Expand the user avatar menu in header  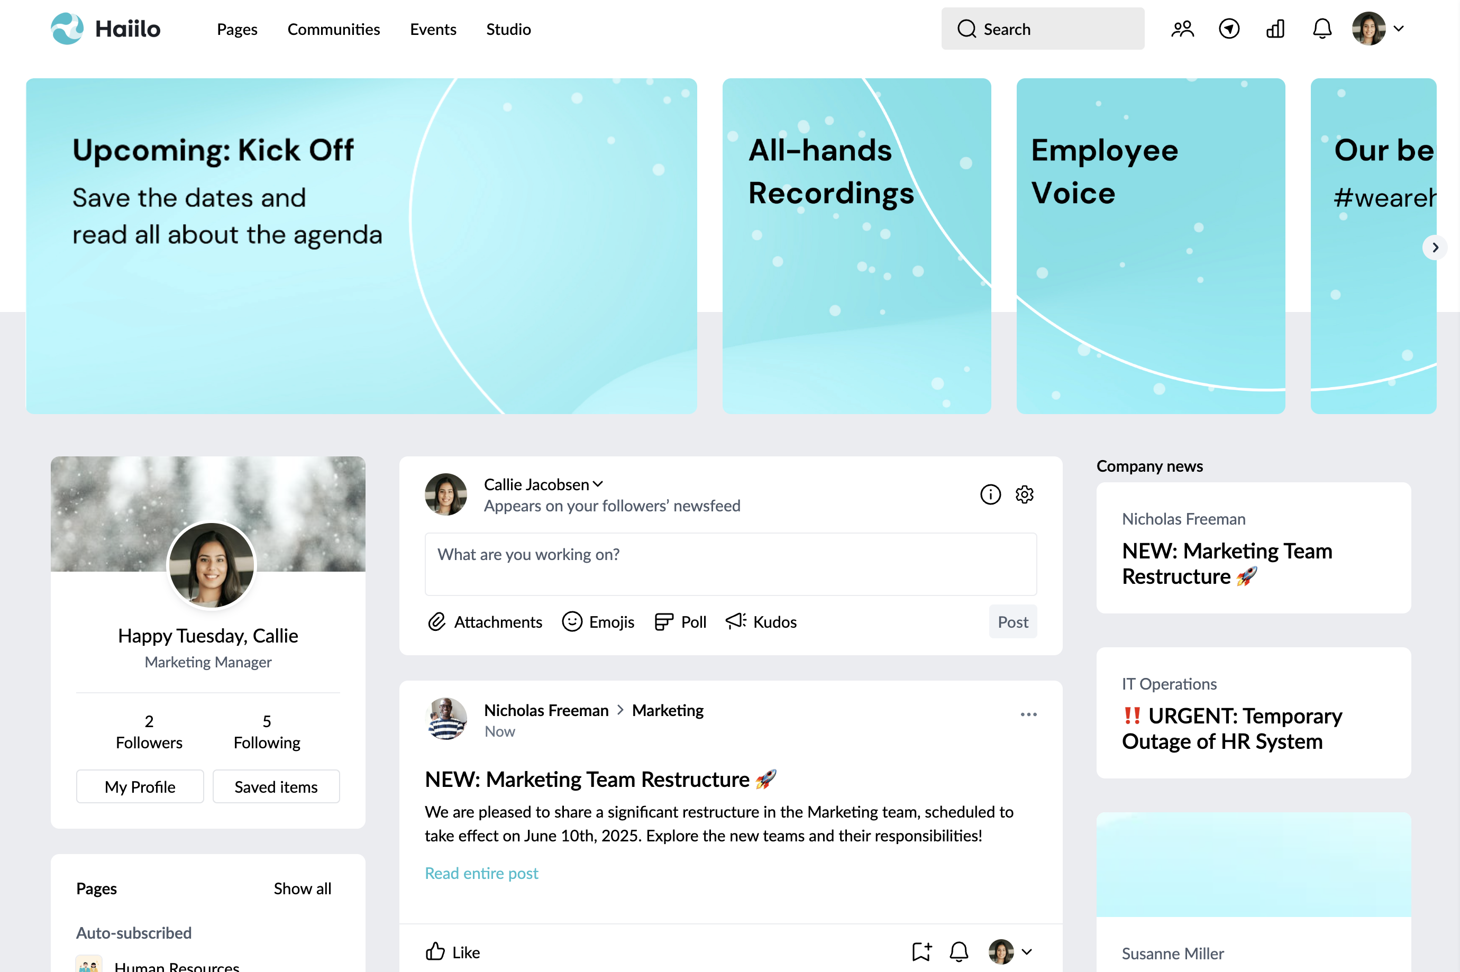tap(1377, 29)
